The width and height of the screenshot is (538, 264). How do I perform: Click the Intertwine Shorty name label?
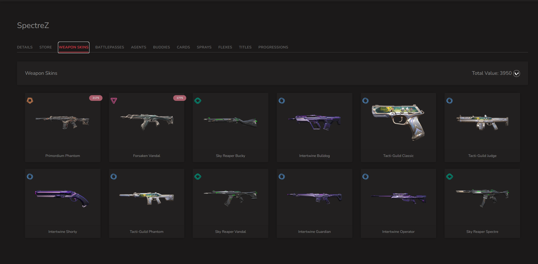pyautogui.click(x=63, y=232)
